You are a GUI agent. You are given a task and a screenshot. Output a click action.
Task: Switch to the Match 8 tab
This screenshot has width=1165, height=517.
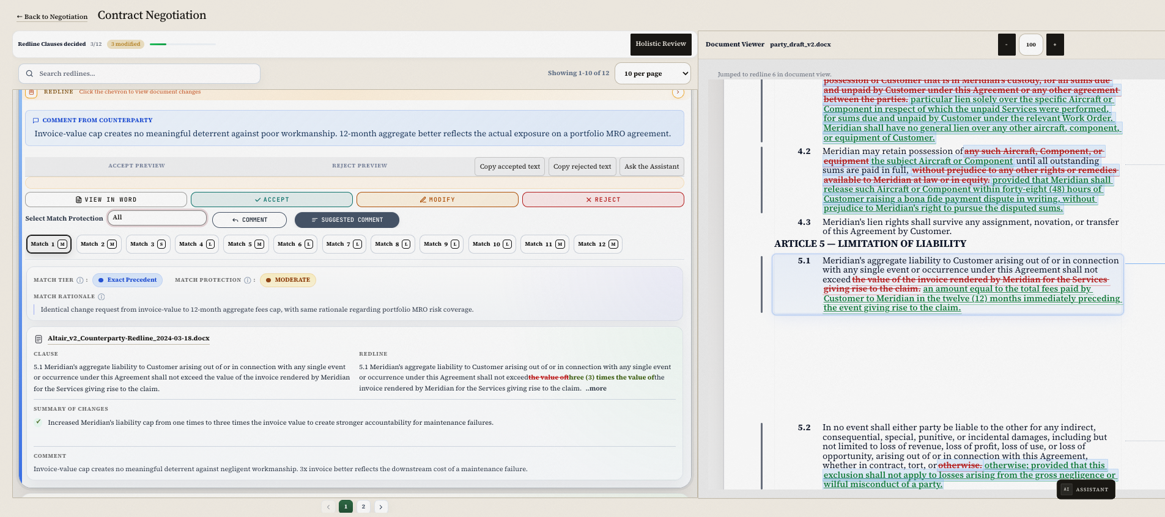pyautogui.click(x=393, y=244)
